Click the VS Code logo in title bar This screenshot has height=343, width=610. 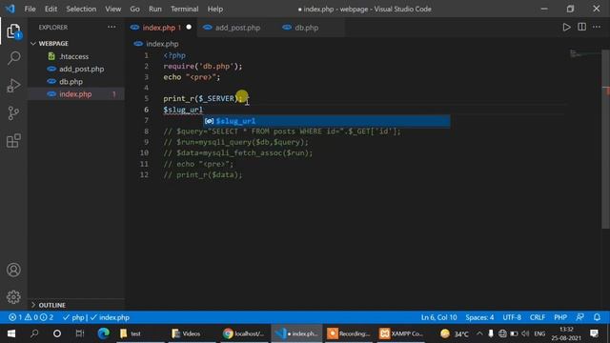[10, 9]
